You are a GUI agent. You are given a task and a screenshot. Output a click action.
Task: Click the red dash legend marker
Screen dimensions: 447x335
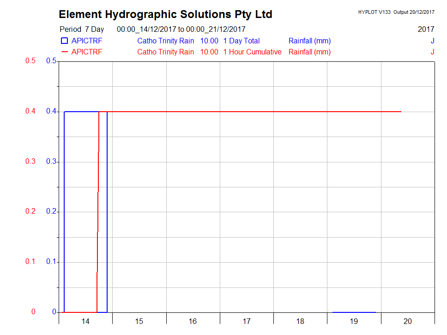pos(65,52)
